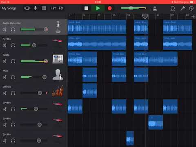Screen dimensions: 196x147
Task: Adjust the Strings track volume knob
Action: click(40, 93)
